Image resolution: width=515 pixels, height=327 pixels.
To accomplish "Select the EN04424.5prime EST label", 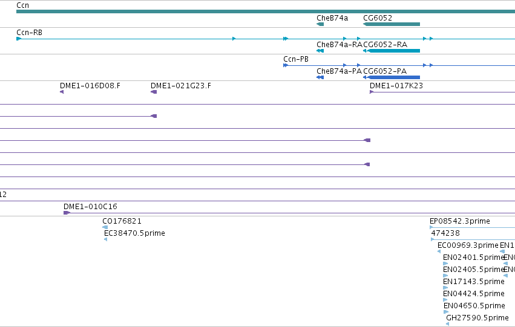I will (474, 294).
